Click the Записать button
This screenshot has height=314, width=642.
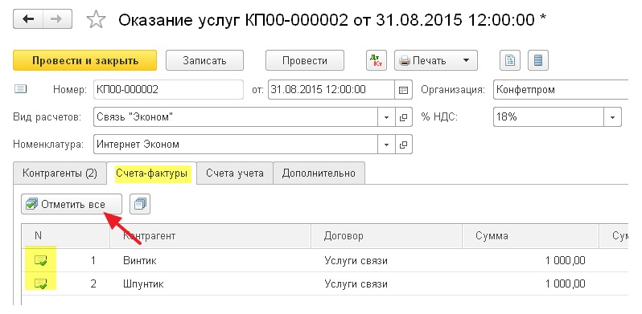204,60
